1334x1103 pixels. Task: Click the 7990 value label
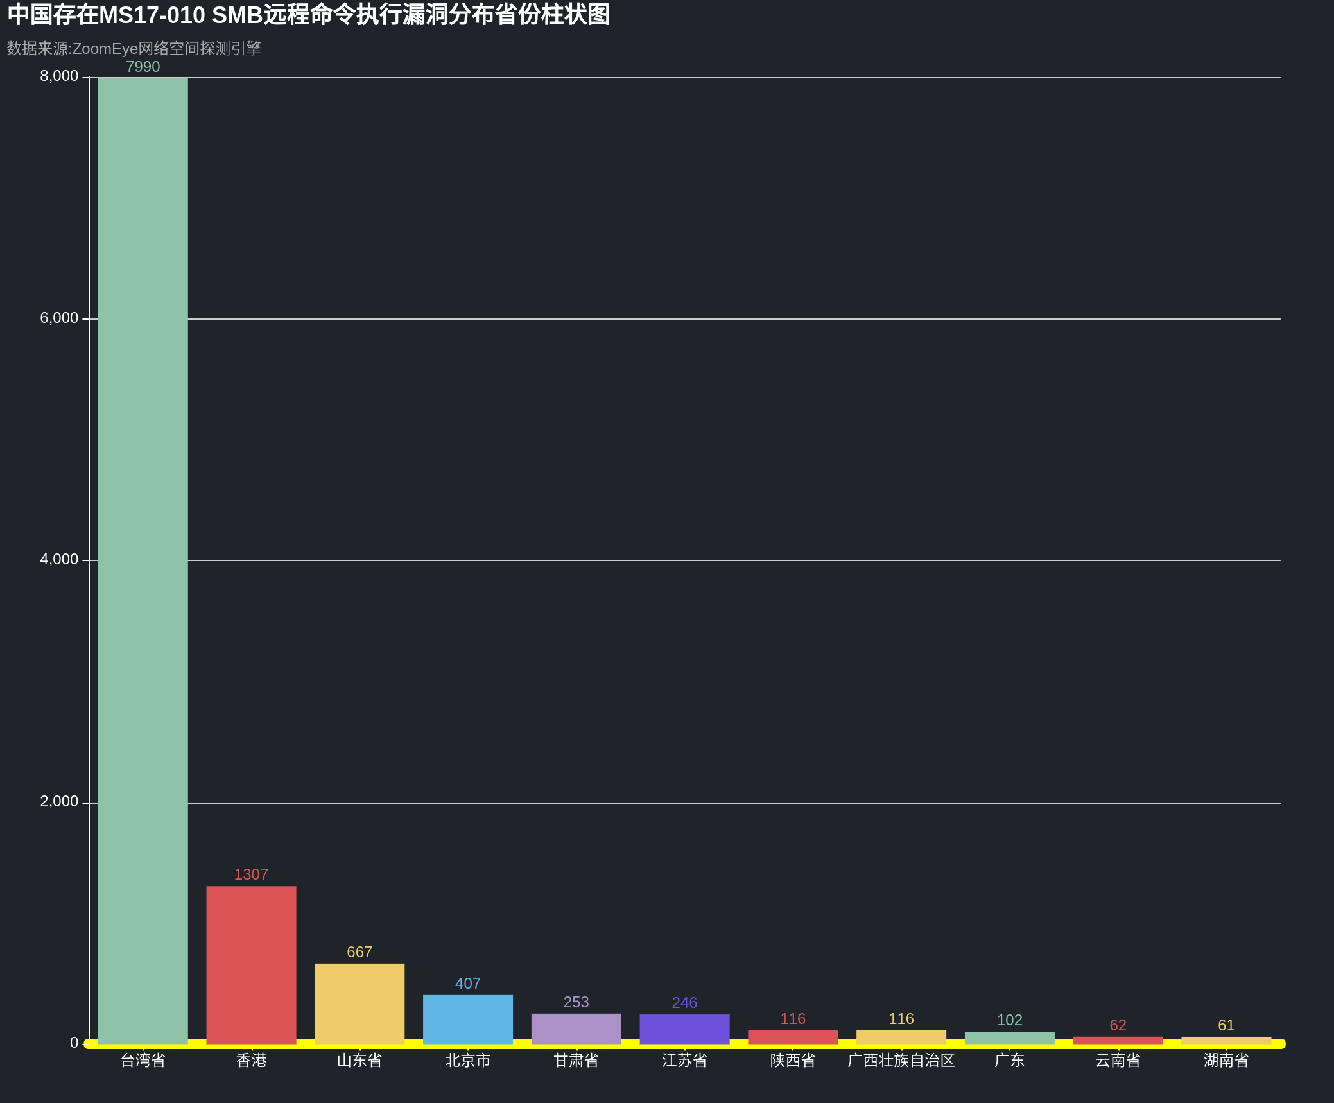click(143, 67)
